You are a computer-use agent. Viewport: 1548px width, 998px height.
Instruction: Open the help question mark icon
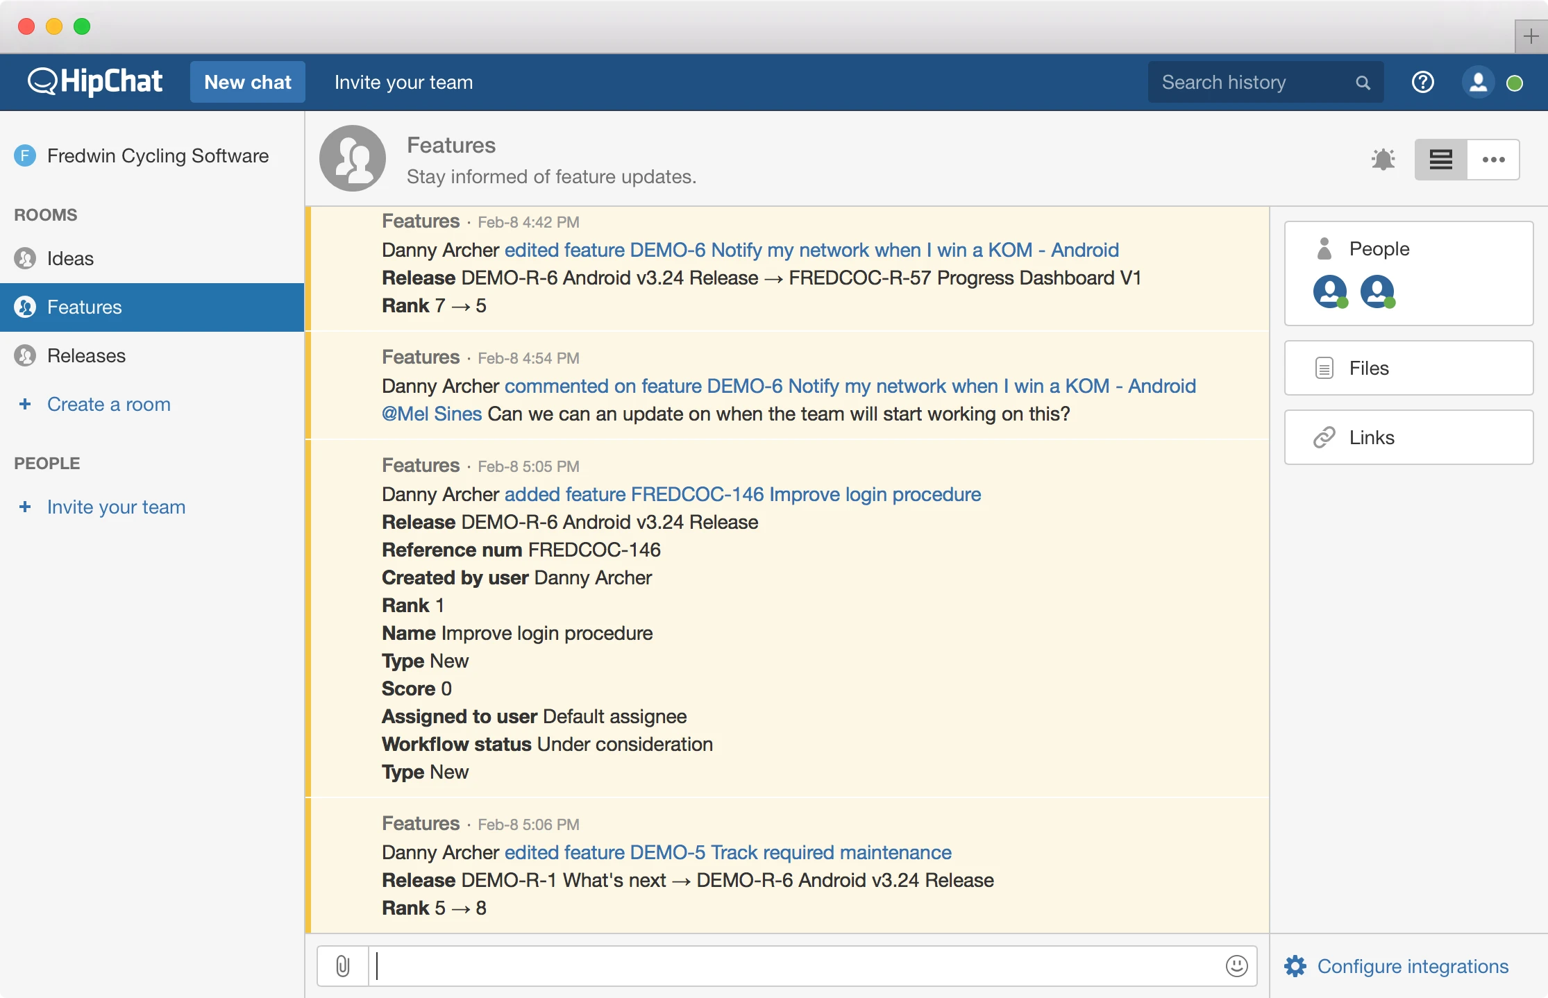[1422, 83]
